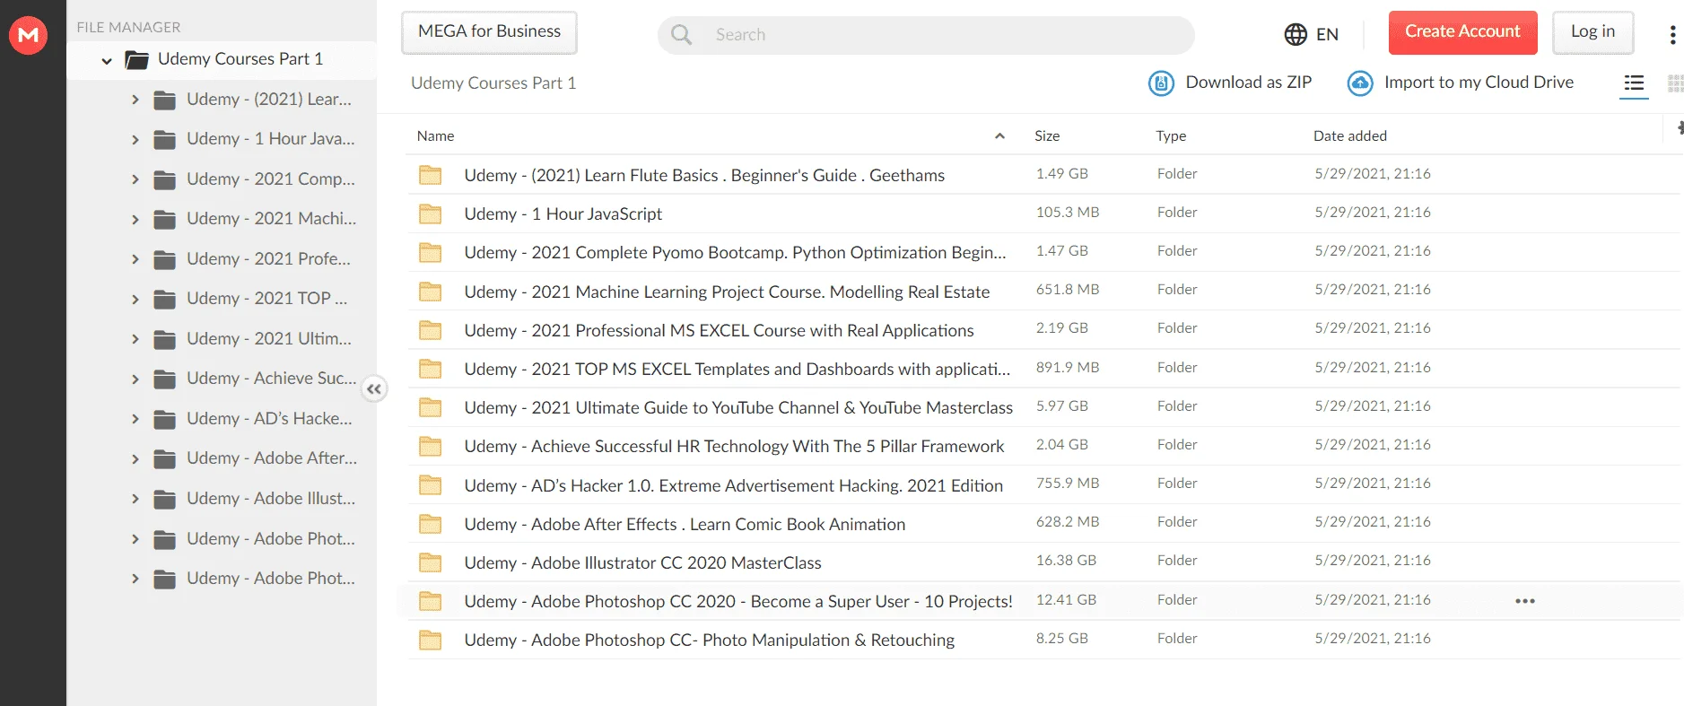Collapse the left sidebar panel
This screenshot has width=1684, height=706.
point(374,388)
